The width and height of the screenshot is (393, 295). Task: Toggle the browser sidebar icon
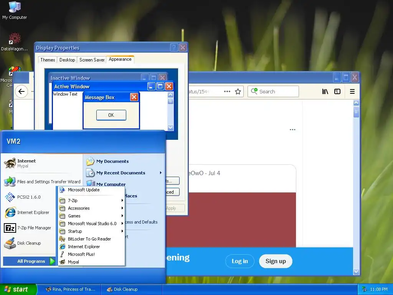pos(337,91)
